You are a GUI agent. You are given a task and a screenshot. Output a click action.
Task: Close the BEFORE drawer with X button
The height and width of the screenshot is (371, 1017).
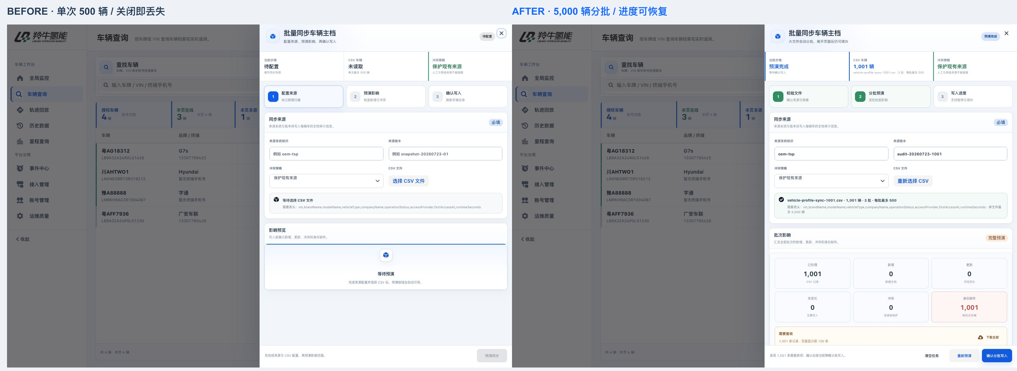pyautogui.click(x=501, y=33)
